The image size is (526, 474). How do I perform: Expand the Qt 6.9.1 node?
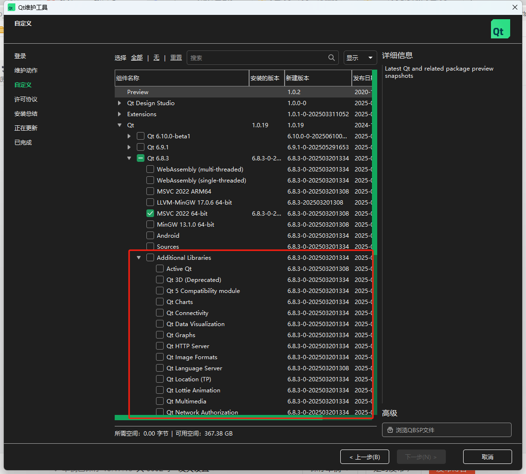click(129, 147)
